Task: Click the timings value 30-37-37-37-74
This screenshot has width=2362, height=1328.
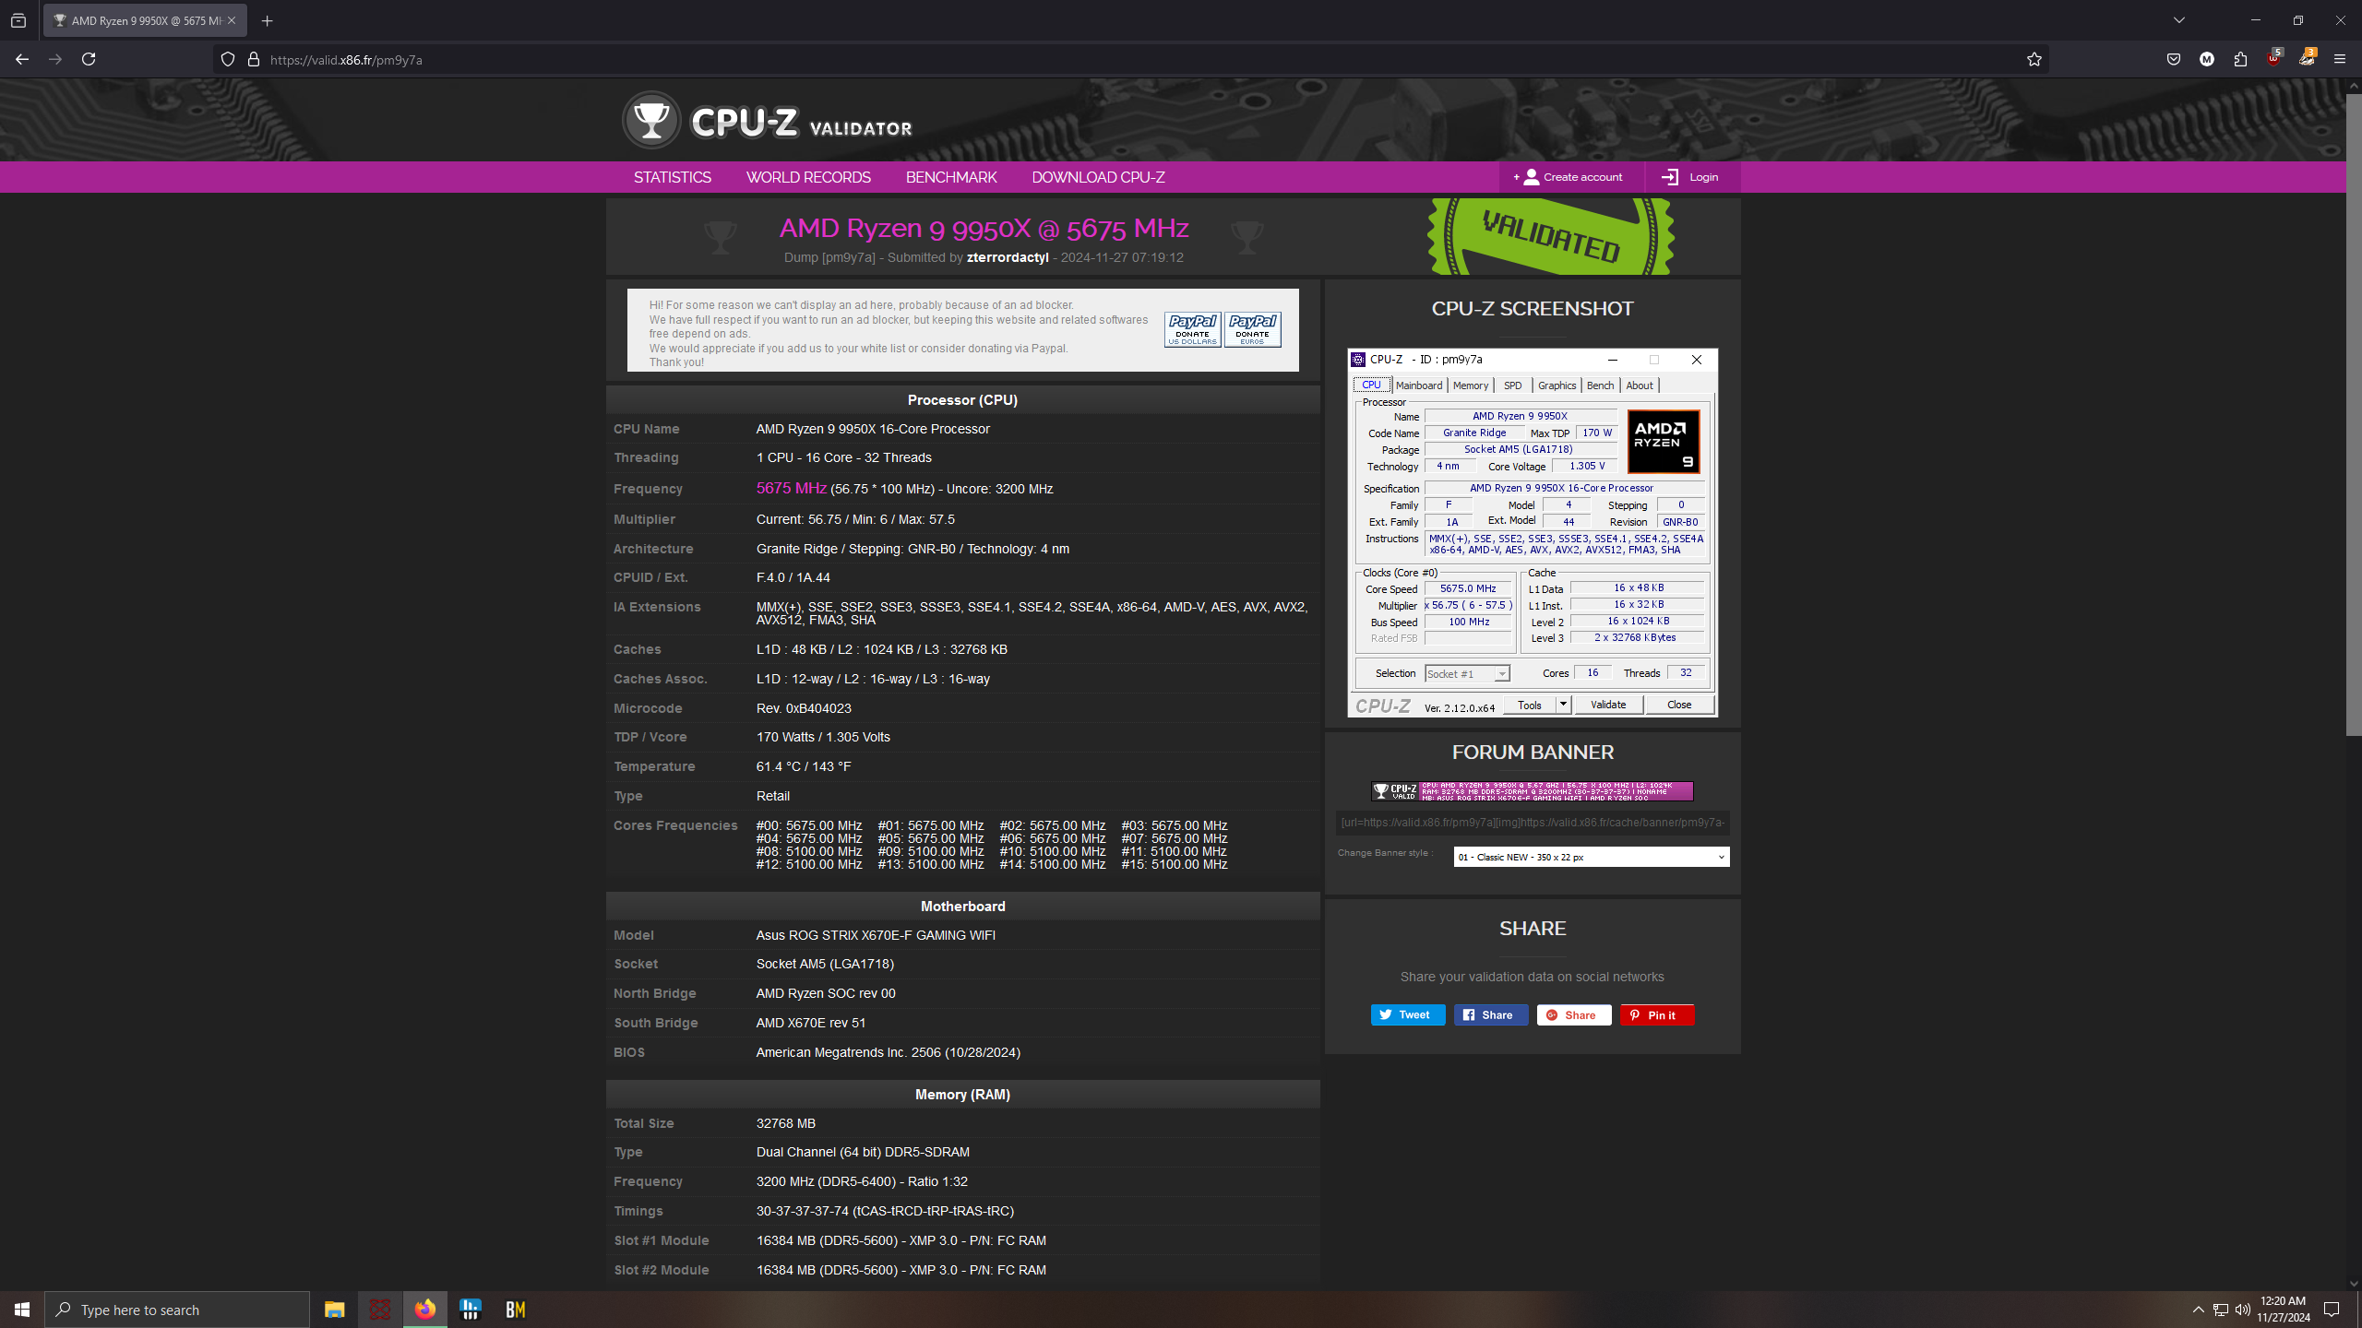Action: point(802,1211)
